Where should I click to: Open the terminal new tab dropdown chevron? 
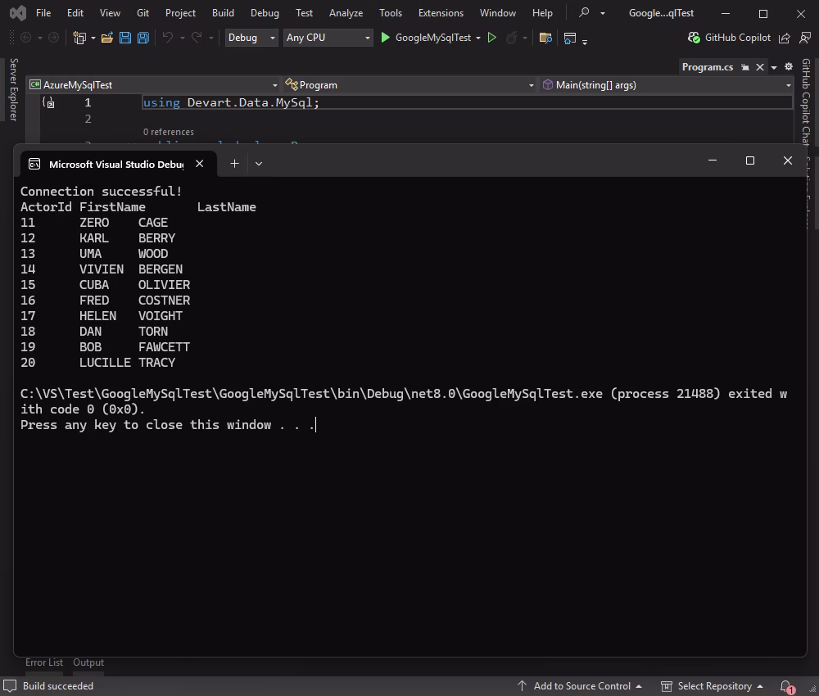[x=259, y=164]
